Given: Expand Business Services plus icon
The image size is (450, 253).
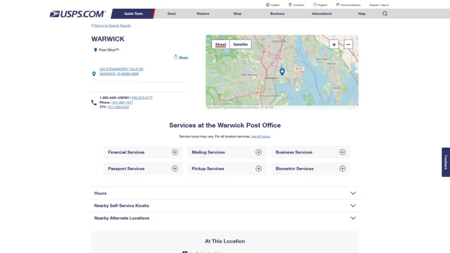Looking at the screenshot, I should [x=342, y=152].
